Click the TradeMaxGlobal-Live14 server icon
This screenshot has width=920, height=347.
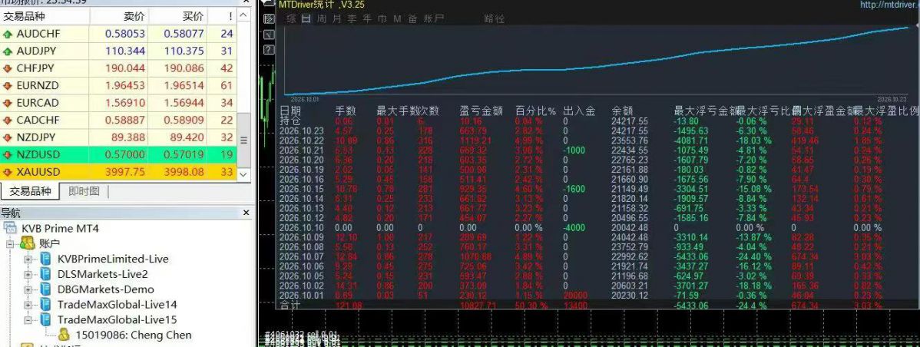[45, 304]
